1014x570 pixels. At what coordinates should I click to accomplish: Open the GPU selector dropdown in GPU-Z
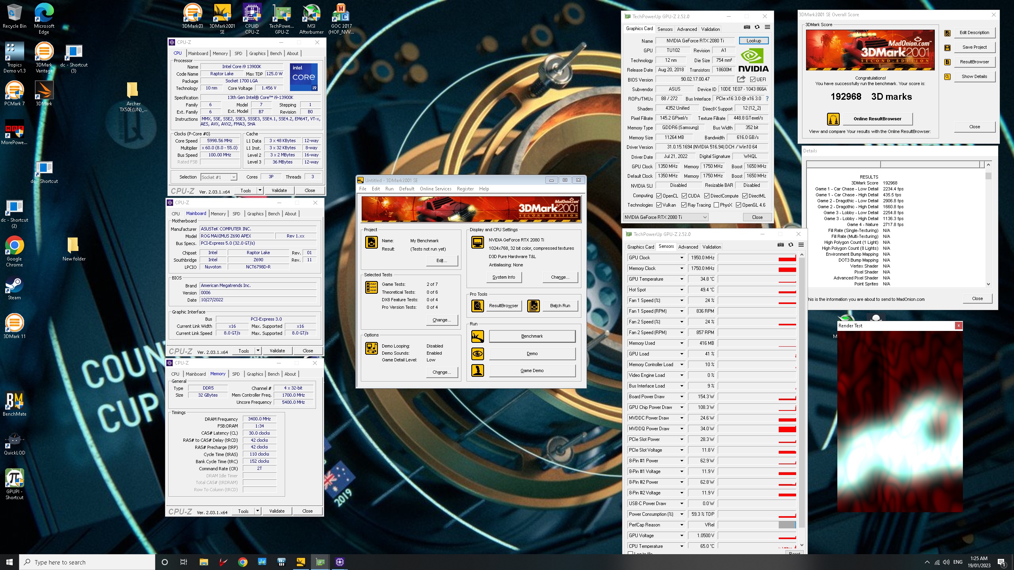(666, 217)
